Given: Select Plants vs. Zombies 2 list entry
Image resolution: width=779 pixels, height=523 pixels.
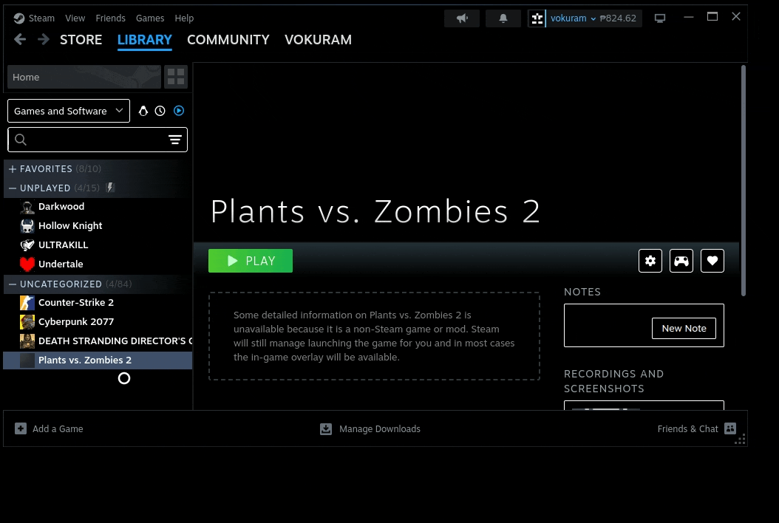Looking at the screenshot, I should click(98, 360).
